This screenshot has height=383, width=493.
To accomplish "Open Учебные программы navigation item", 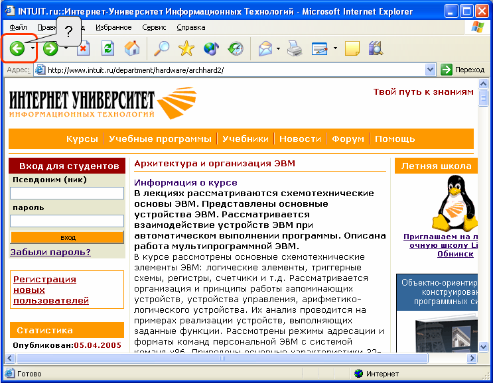I will pyautogui.click(x=160, y=138).
